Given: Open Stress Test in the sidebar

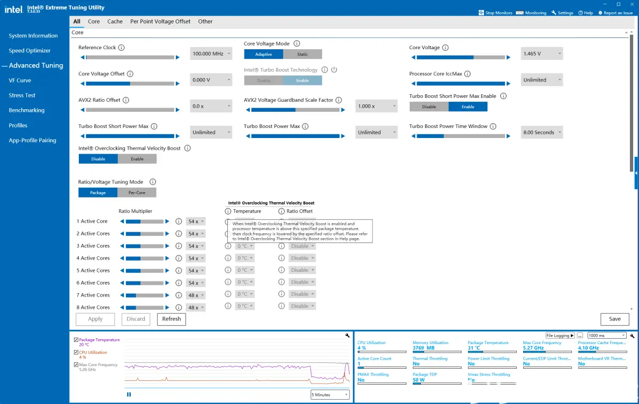Looking at the screenshot, I should (x=22, y=95).
